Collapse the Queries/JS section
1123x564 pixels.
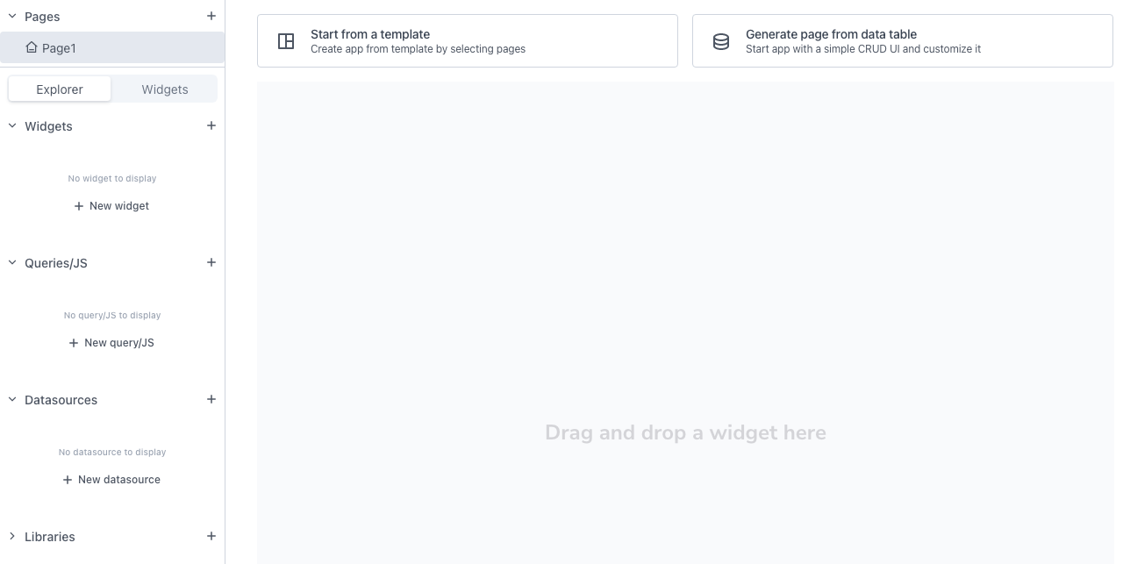tap(12, 262)
